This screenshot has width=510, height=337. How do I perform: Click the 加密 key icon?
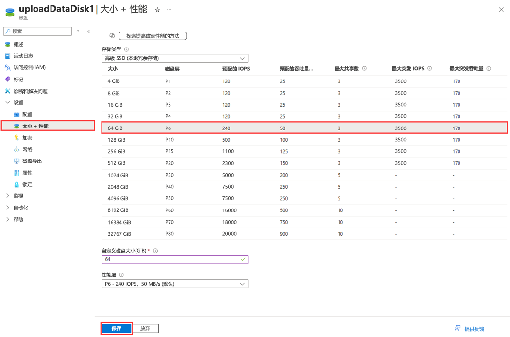17,138
